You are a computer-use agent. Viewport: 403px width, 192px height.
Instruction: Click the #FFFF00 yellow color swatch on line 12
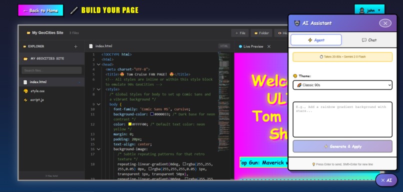coord(130,124)
